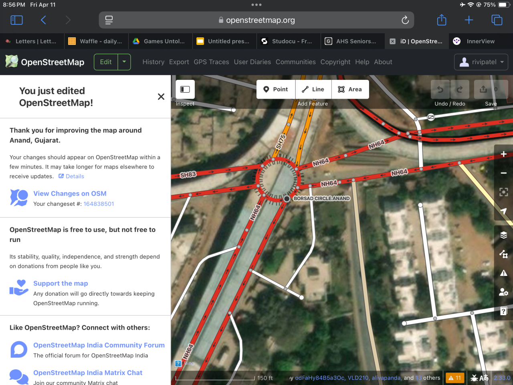Open the version 2.33.0 link
Viewport: 513px width, 385px height.
tap(502, 378)
